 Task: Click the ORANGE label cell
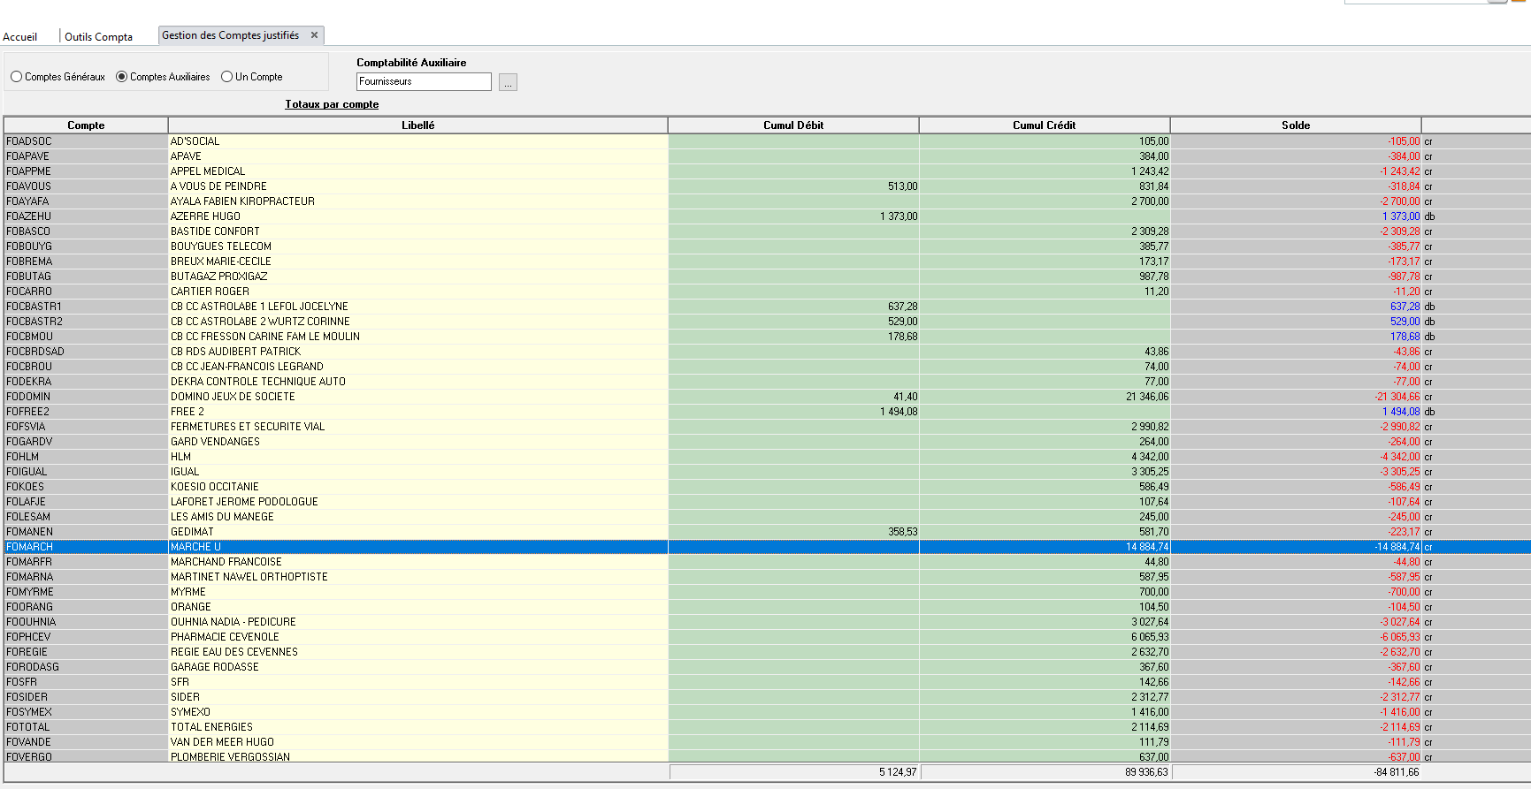pos(418,607)
